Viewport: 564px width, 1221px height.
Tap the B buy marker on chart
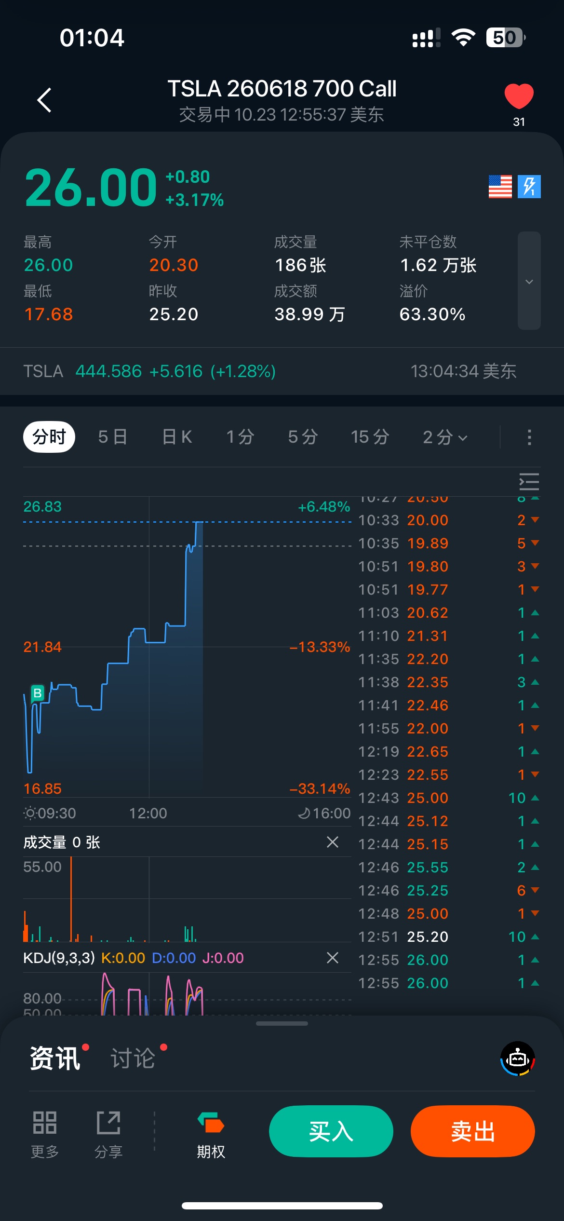coord(37,693)
